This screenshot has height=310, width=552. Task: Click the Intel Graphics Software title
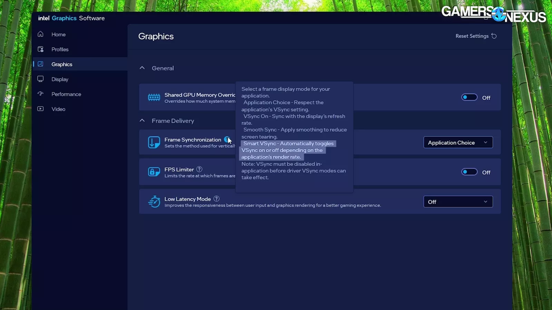(71, 18)
